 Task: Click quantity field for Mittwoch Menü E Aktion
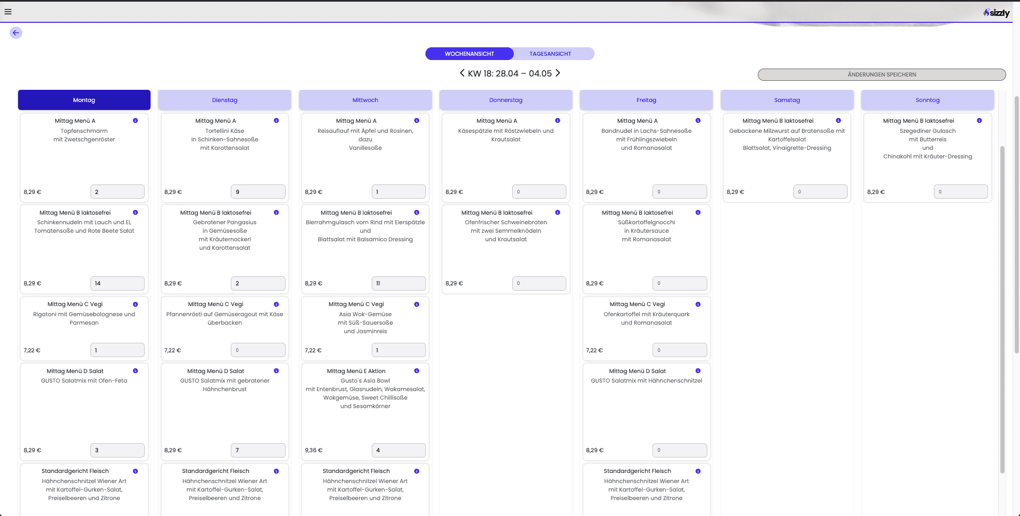399,450
